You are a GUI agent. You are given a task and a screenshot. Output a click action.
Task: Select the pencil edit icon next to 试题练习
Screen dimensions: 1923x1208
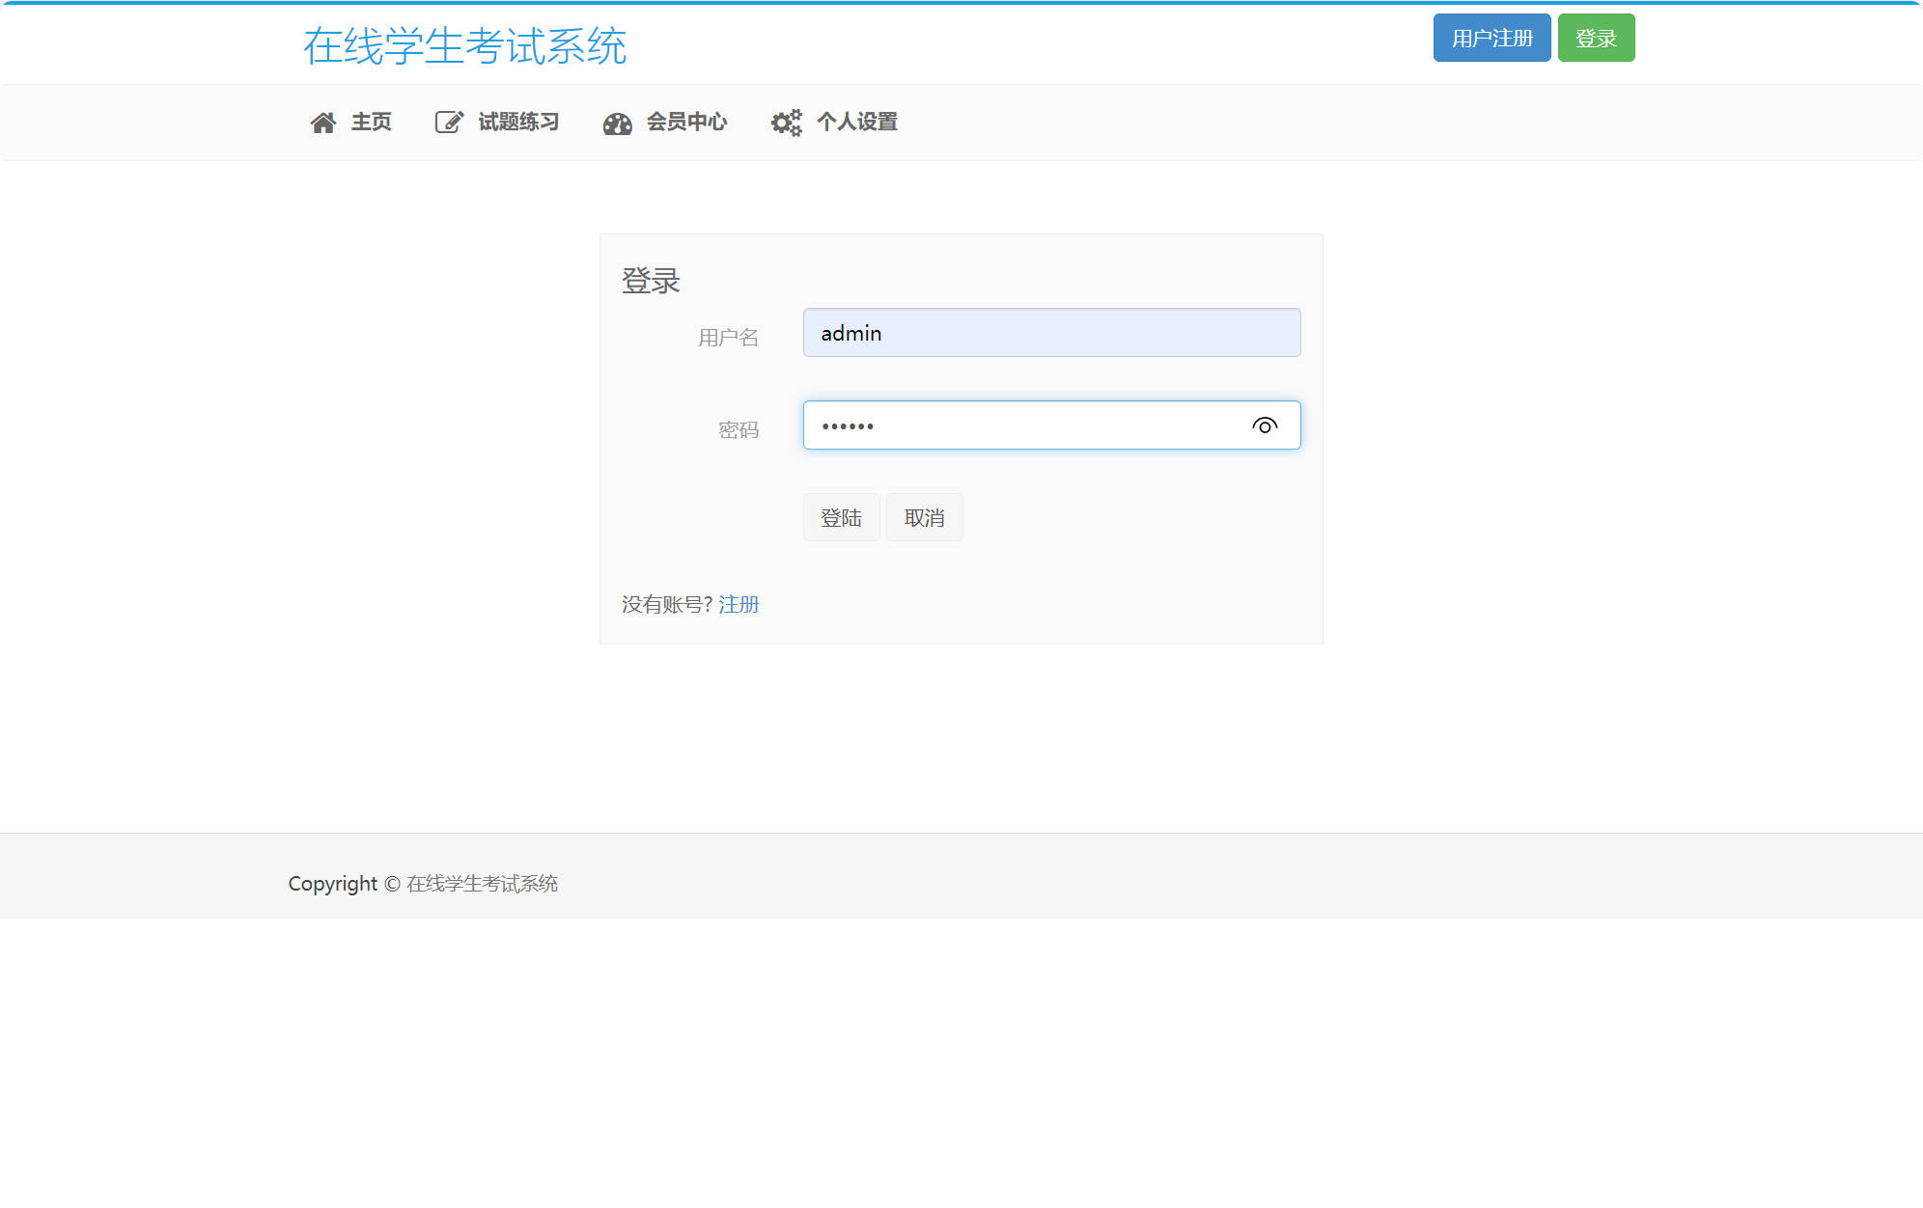tap(448, 121)
